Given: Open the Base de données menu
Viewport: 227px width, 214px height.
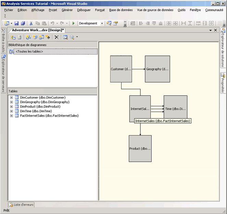Looking at the screenshot, I should (x=121, y=10).
